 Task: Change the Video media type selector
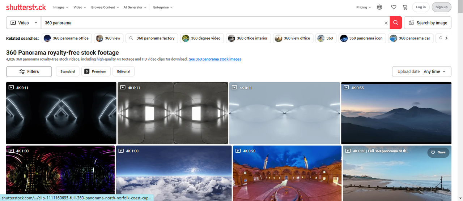24,23
